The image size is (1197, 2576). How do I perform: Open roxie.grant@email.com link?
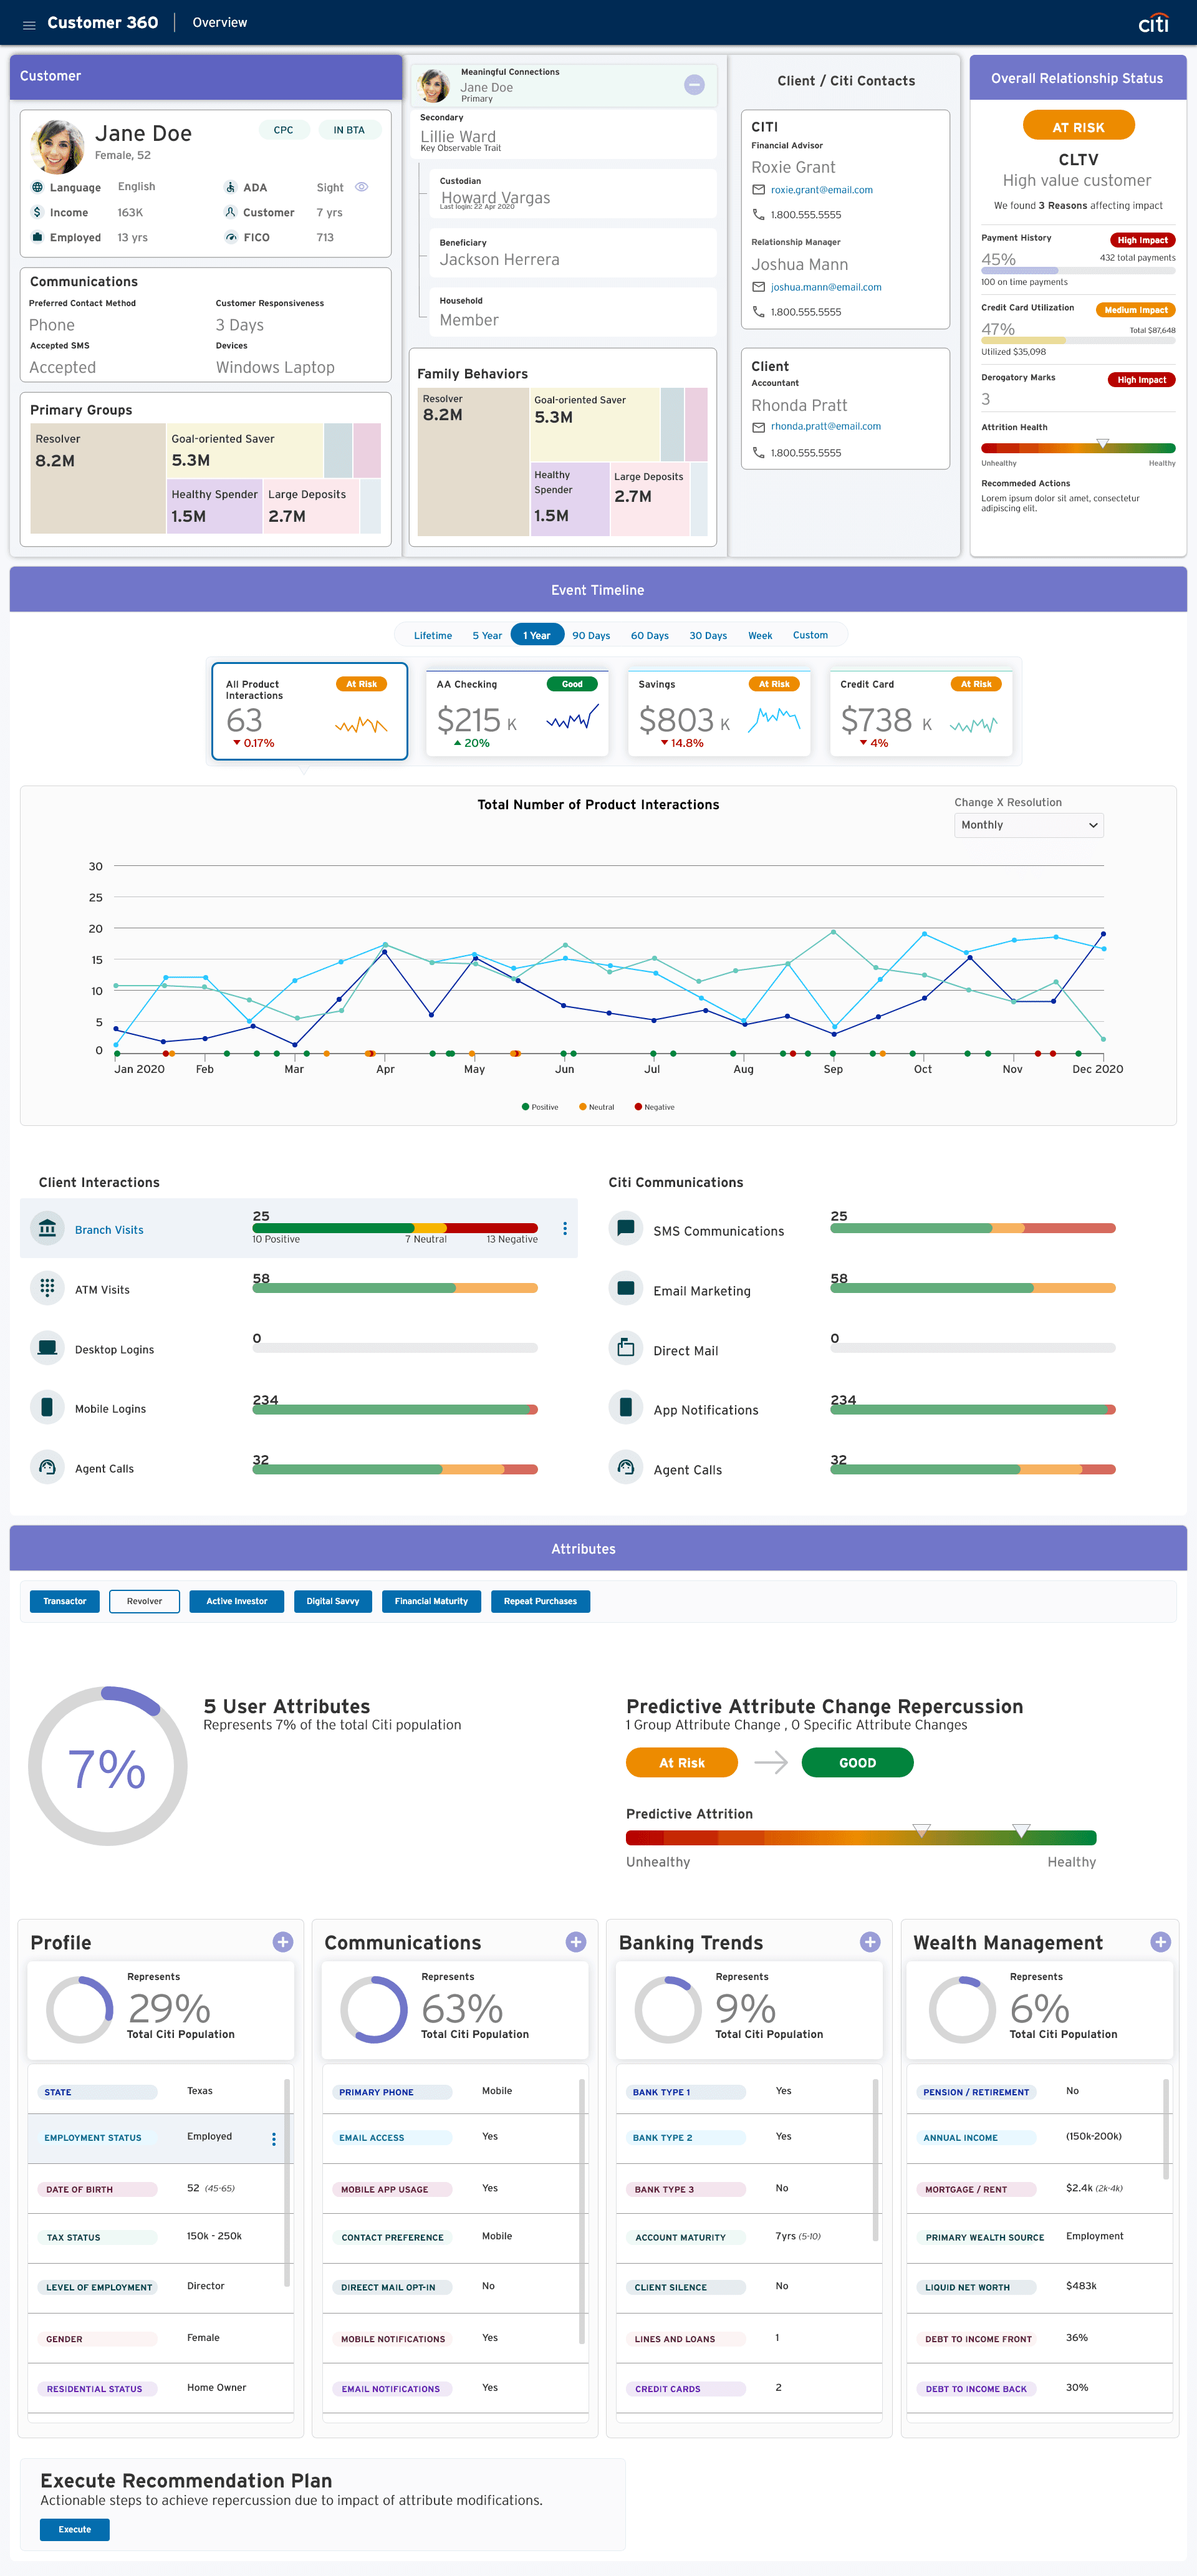click(x=821, y=190)
